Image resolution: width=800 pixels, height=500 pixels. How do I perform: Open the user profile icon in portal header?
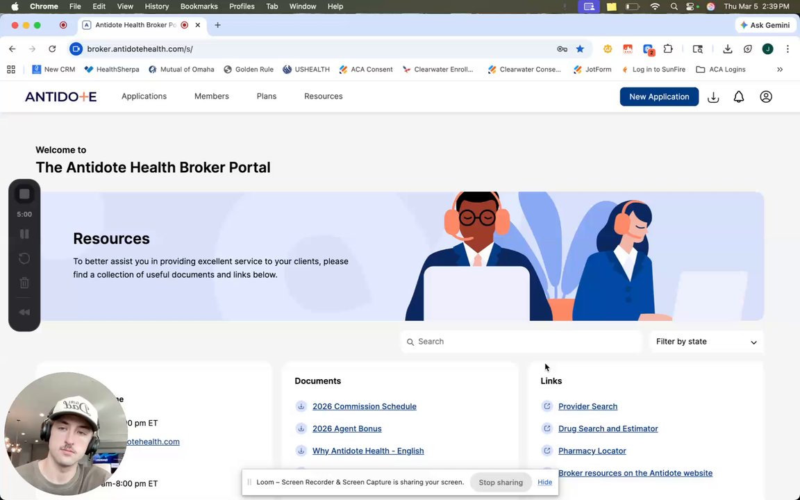click(766, 97)
